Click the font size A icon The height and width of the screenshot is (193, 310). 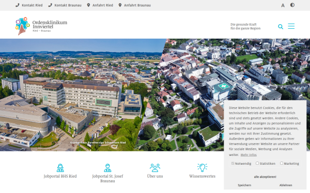point(283,6)
